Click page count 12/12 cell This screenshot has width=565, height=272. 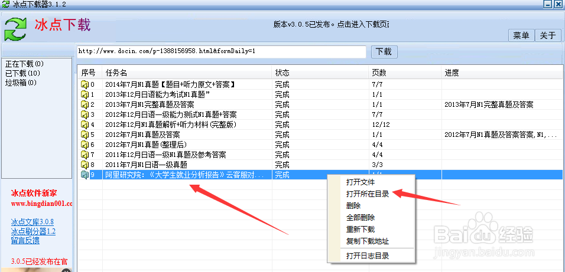click(381, 125)
